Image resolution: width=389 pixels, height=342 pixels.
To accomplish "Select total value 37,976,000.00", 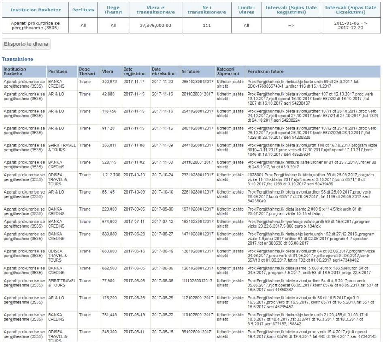I will pos(155,25).
